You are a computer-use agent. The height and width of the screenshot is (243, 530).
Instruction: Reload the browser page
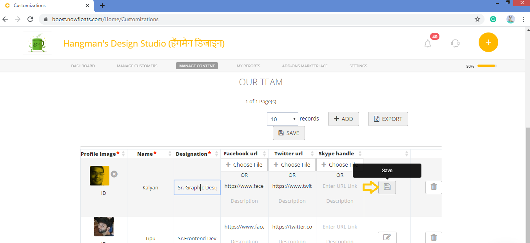click(30, 19)
